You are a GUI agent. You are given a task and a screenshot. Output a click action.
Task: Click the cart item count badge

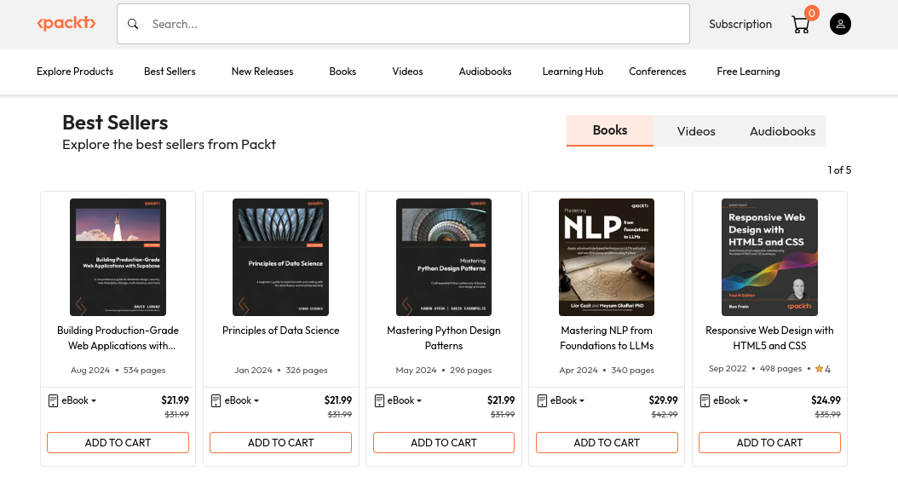coord(811,13)
